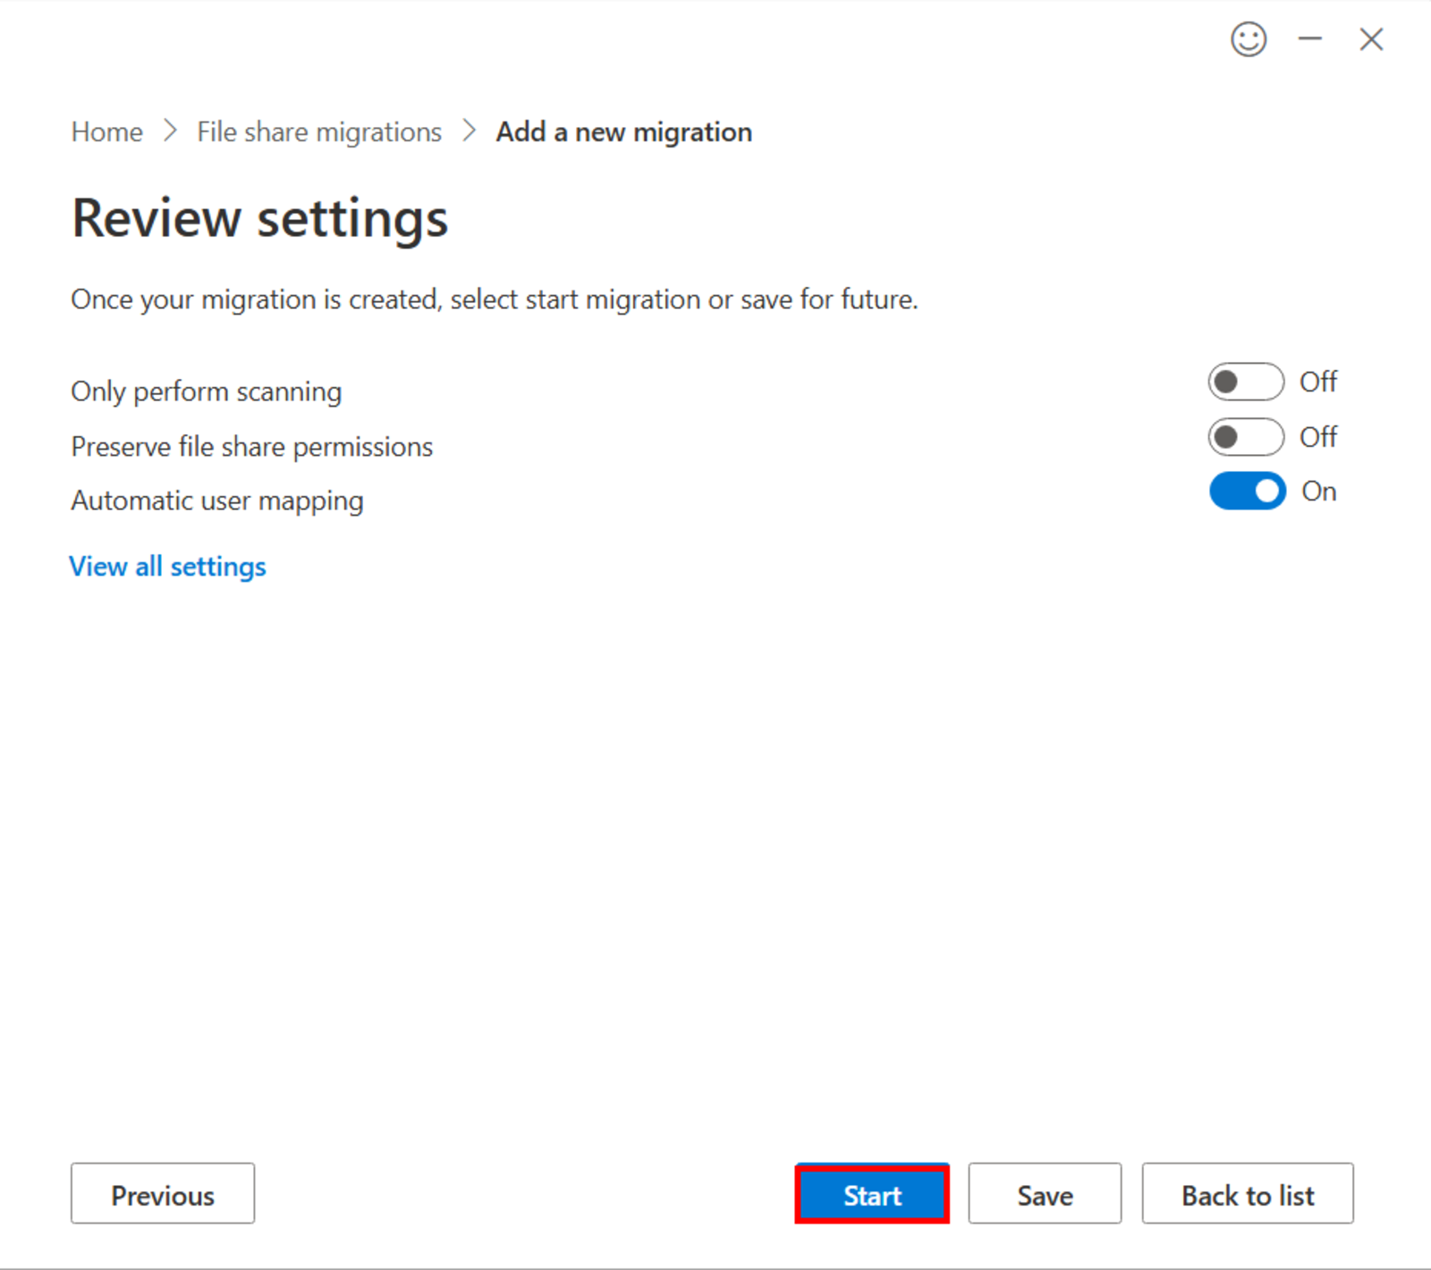Turn on Preserve file share permissions
The image size is (1431, 1270).
coord(1245,437)
